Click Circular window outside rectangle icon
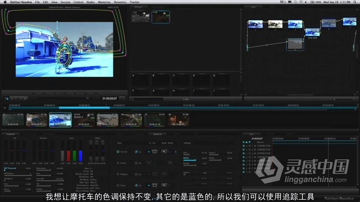Screen dimensions: 360x202 click(x=155, y=152)
